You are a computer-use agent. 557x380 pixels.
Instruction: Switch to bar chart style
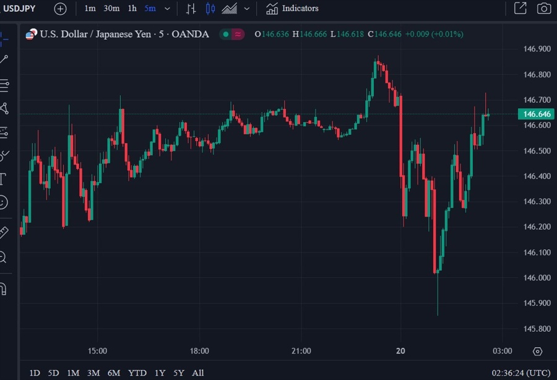pos(191,9)
